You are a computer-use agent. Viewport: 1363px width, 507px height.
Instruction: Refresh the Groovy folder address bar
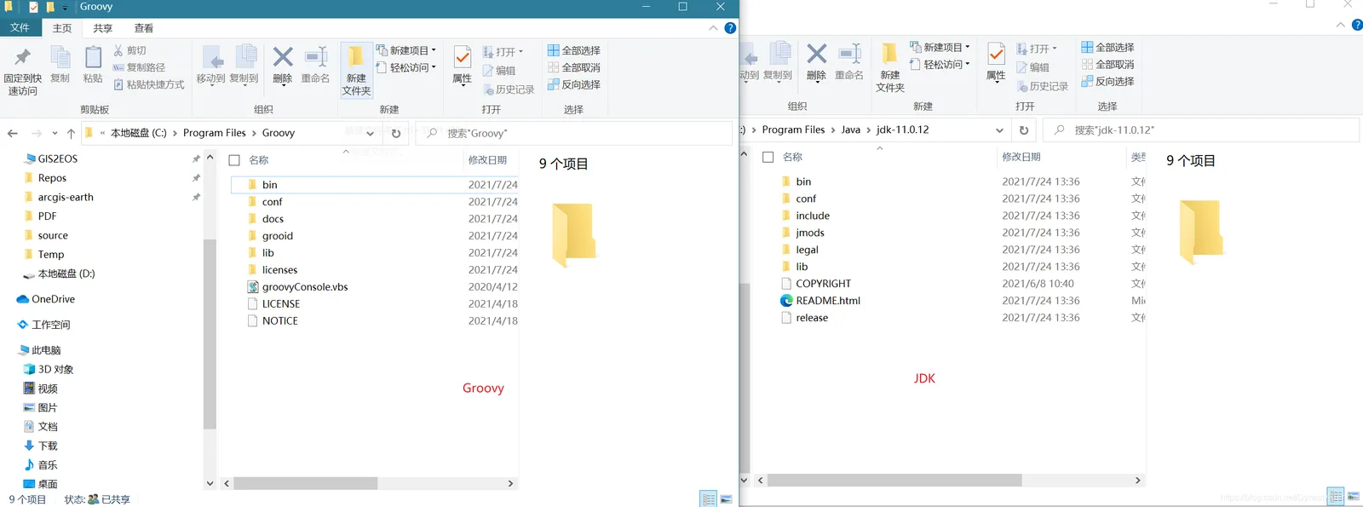coord(396,133)
